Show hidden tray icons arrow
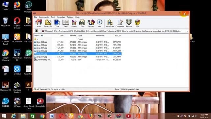Screen dimensions: 211x119 pos(174,116)
